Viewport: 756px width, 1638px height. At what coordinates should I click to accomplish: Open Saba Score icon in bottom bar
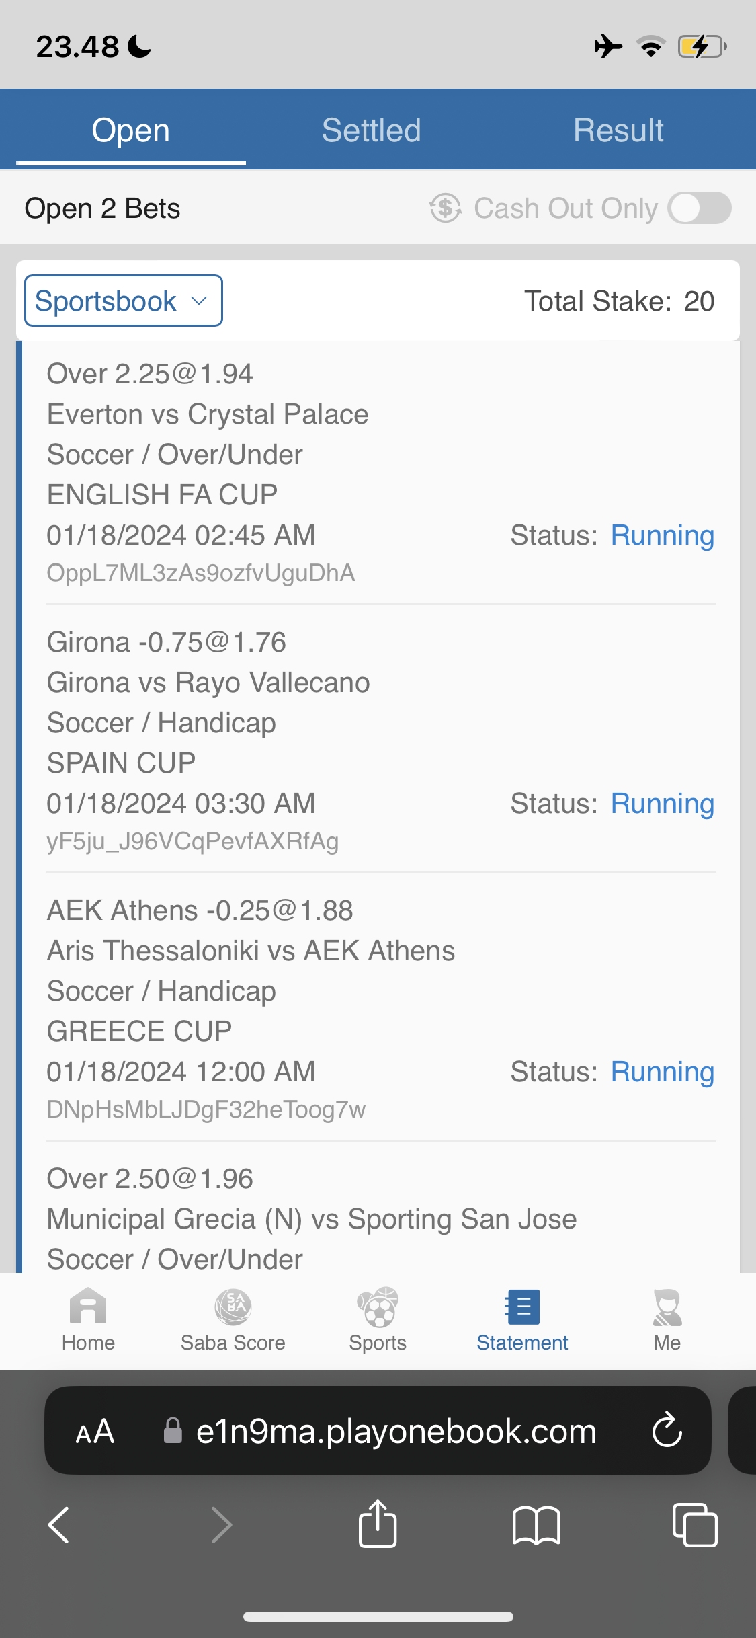click(233, 1308)
